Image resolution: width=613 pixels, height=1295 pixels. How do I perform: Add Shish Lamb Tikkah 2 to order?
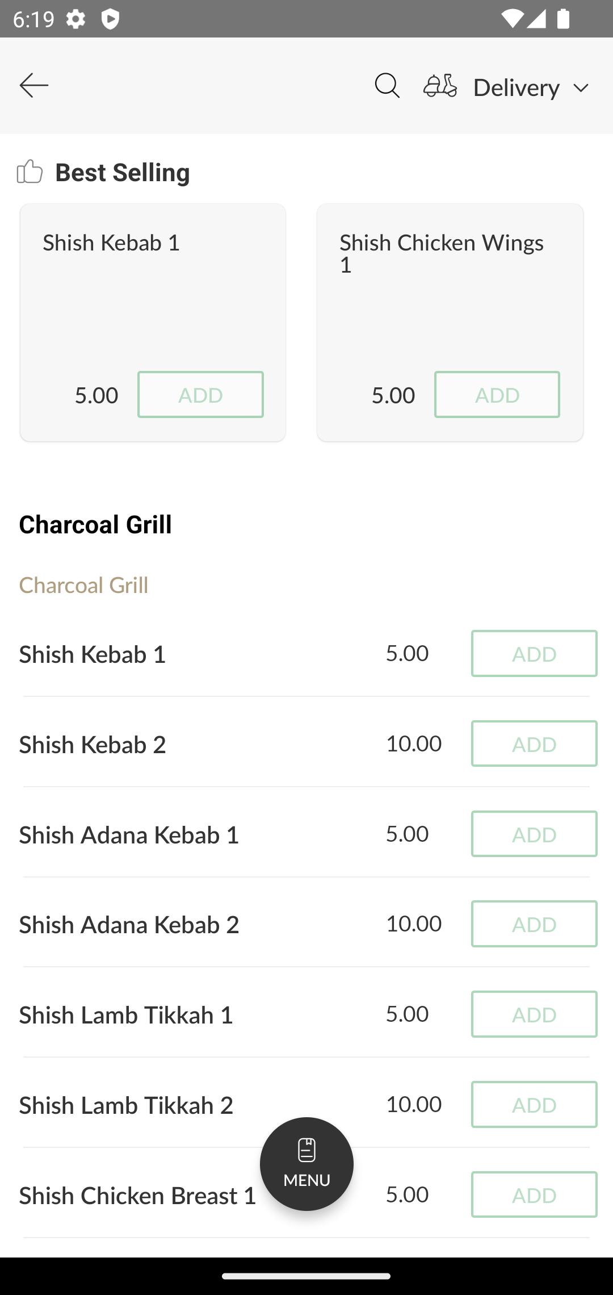534,1105
